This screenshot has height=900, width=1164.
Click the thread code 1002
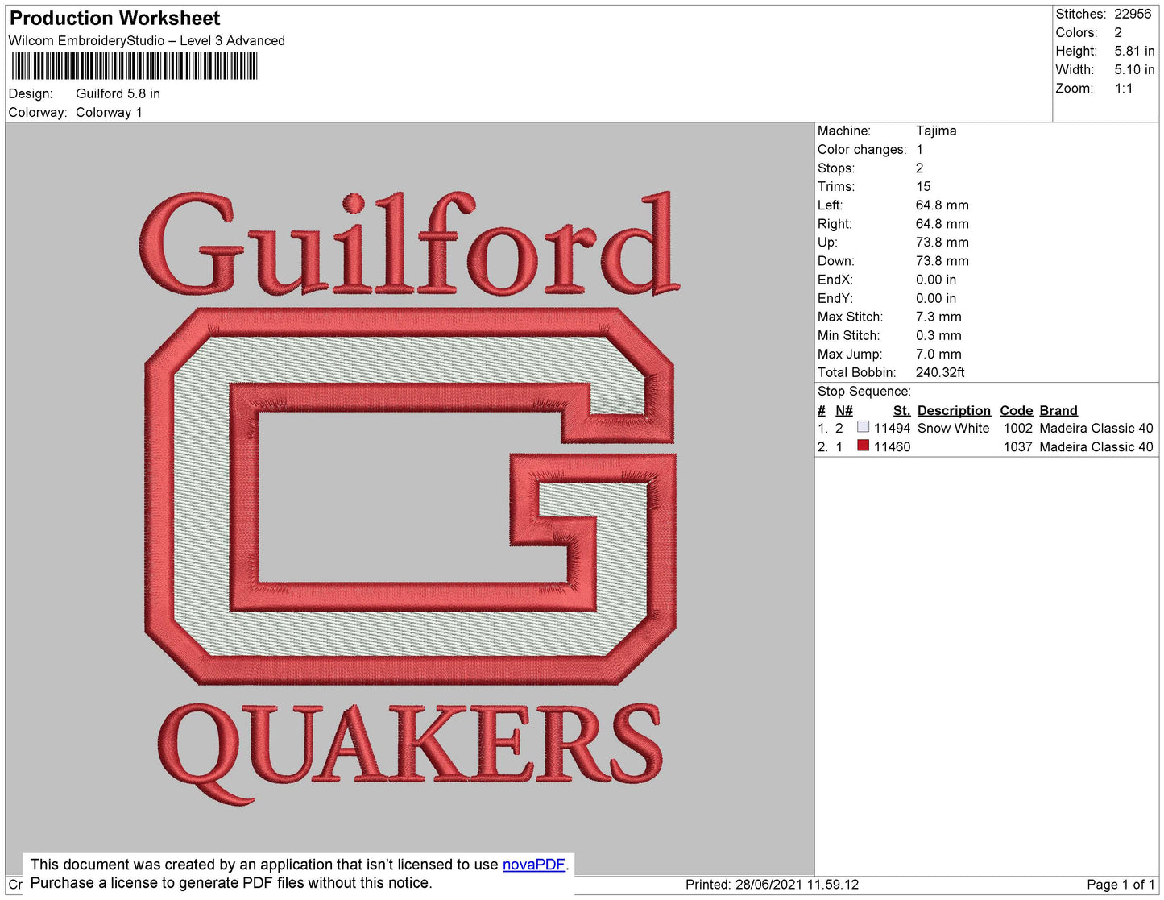[x=1017, y=429]
